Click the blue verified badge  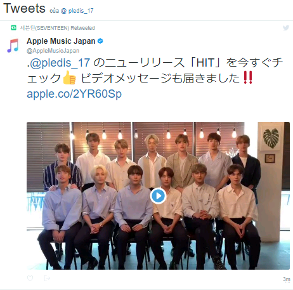pyautogui.click(x=100, y=41)
